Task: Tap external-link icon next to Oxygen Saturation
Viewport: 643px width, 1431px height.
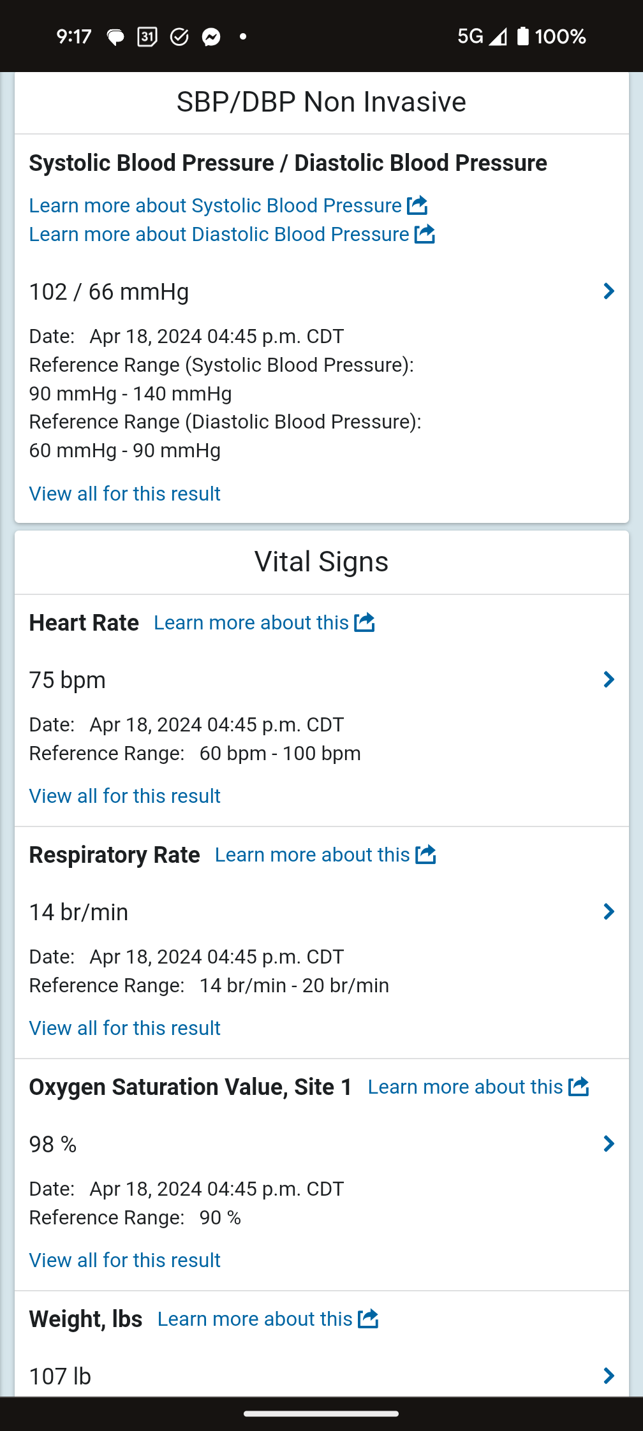Action: pyautogui.click(x=579, y=1087)
